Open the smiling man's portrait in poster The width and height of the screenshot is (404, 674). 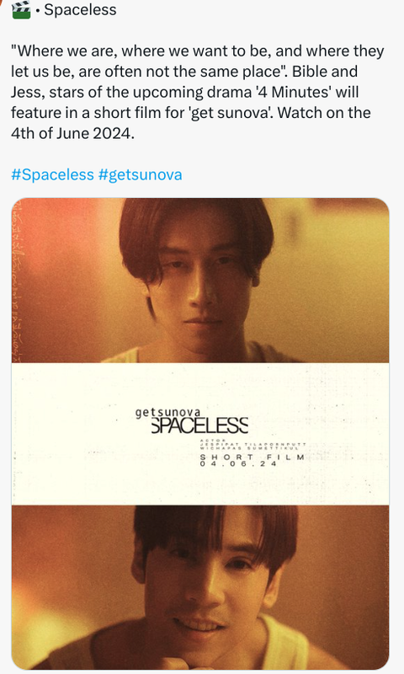pyautogui.click(x=200, y=587)
